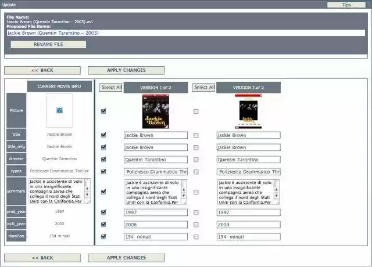Edit the Version 2 production year field

[x=248, y=212]
